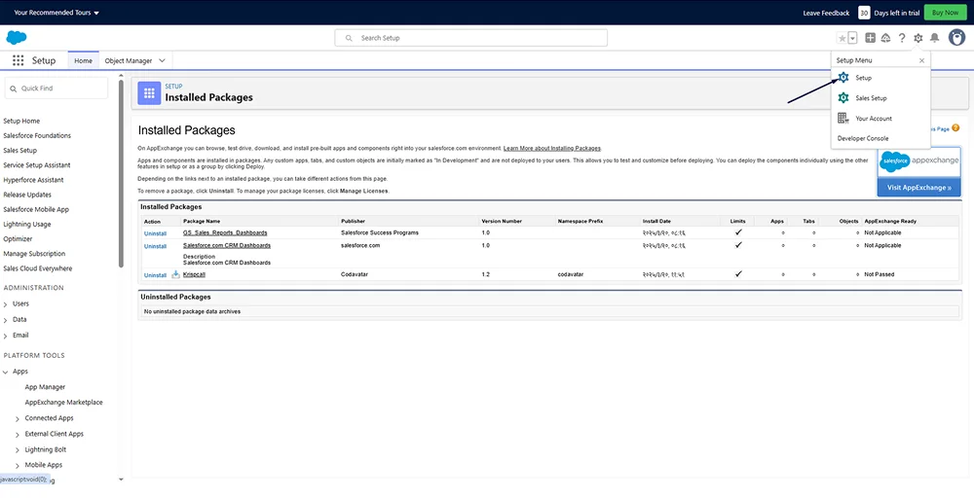Open the user profile avatar
The width and height of the screenshot is (974, 498).
tap(956, 37)
